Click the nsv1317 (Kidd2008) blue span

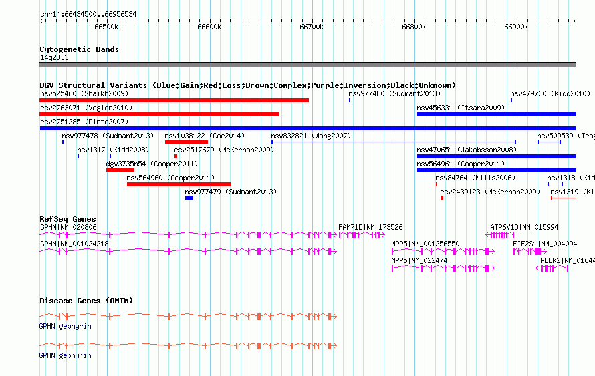point(94,156)
